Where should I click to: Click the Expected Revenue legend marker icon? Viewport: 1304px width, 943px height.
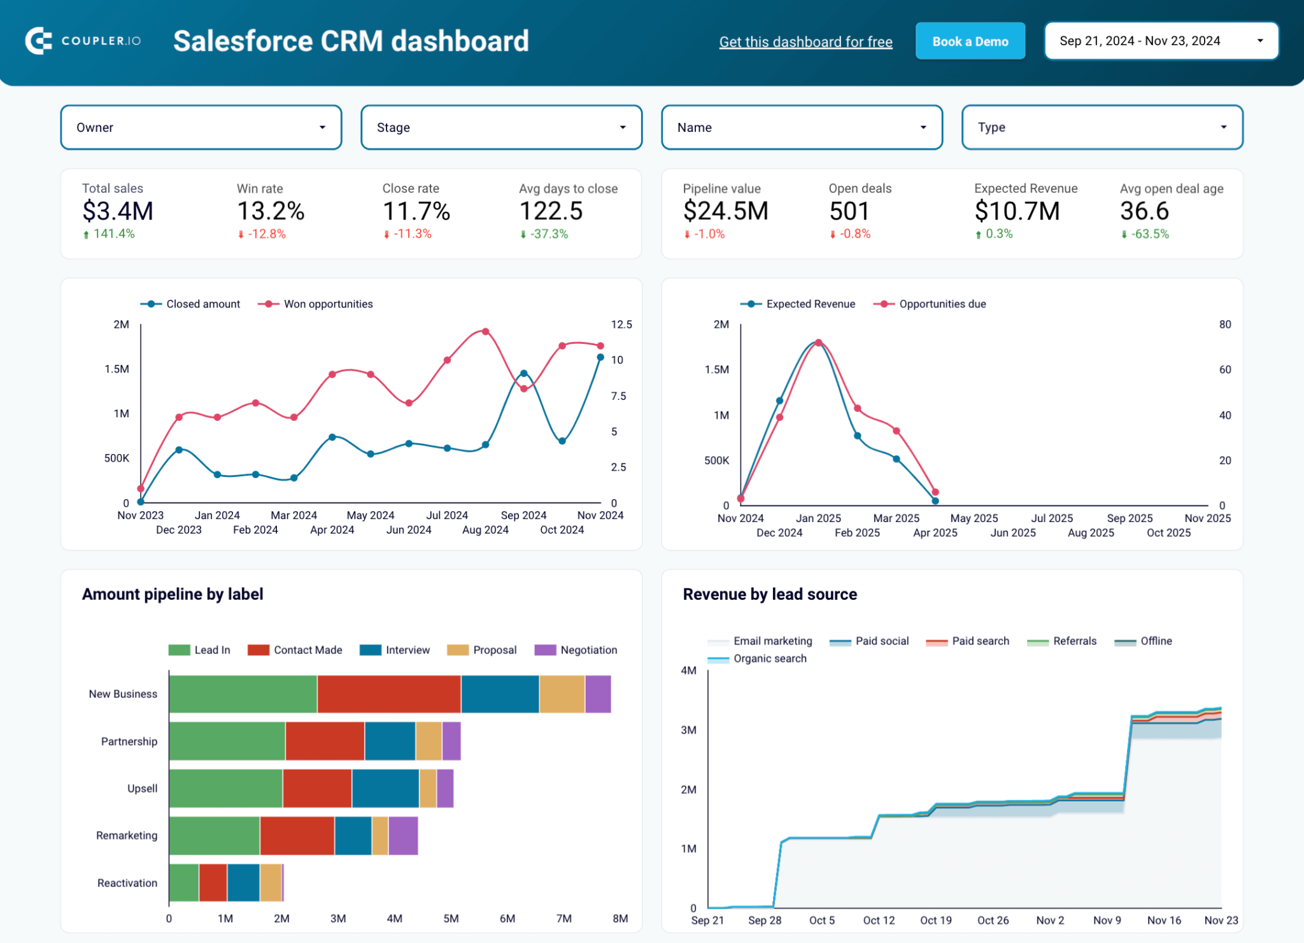pyautogui.click(x=751, y=304)
